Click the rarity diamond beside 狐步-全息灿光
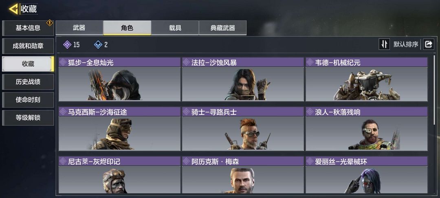Viewport: 440px width, 198px height. pos(63,62)
